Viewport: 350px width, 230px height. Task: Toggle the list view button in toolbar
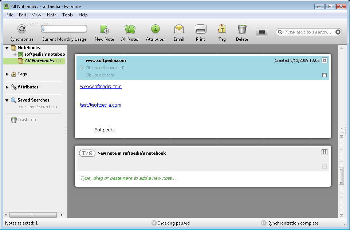point(262,32)
